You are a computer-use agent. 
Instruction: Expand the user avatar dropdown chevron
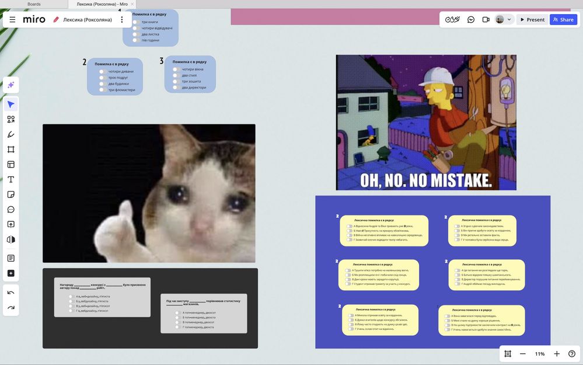pyautogui.click(x=509, y=19)
